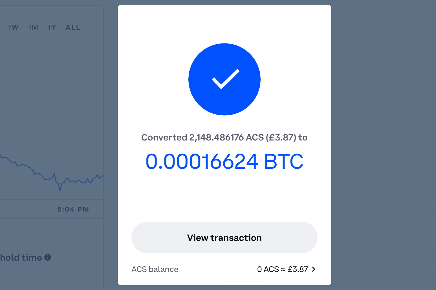Dismiss dialog via dimmed backdrop on the right

tap(384, 141)
